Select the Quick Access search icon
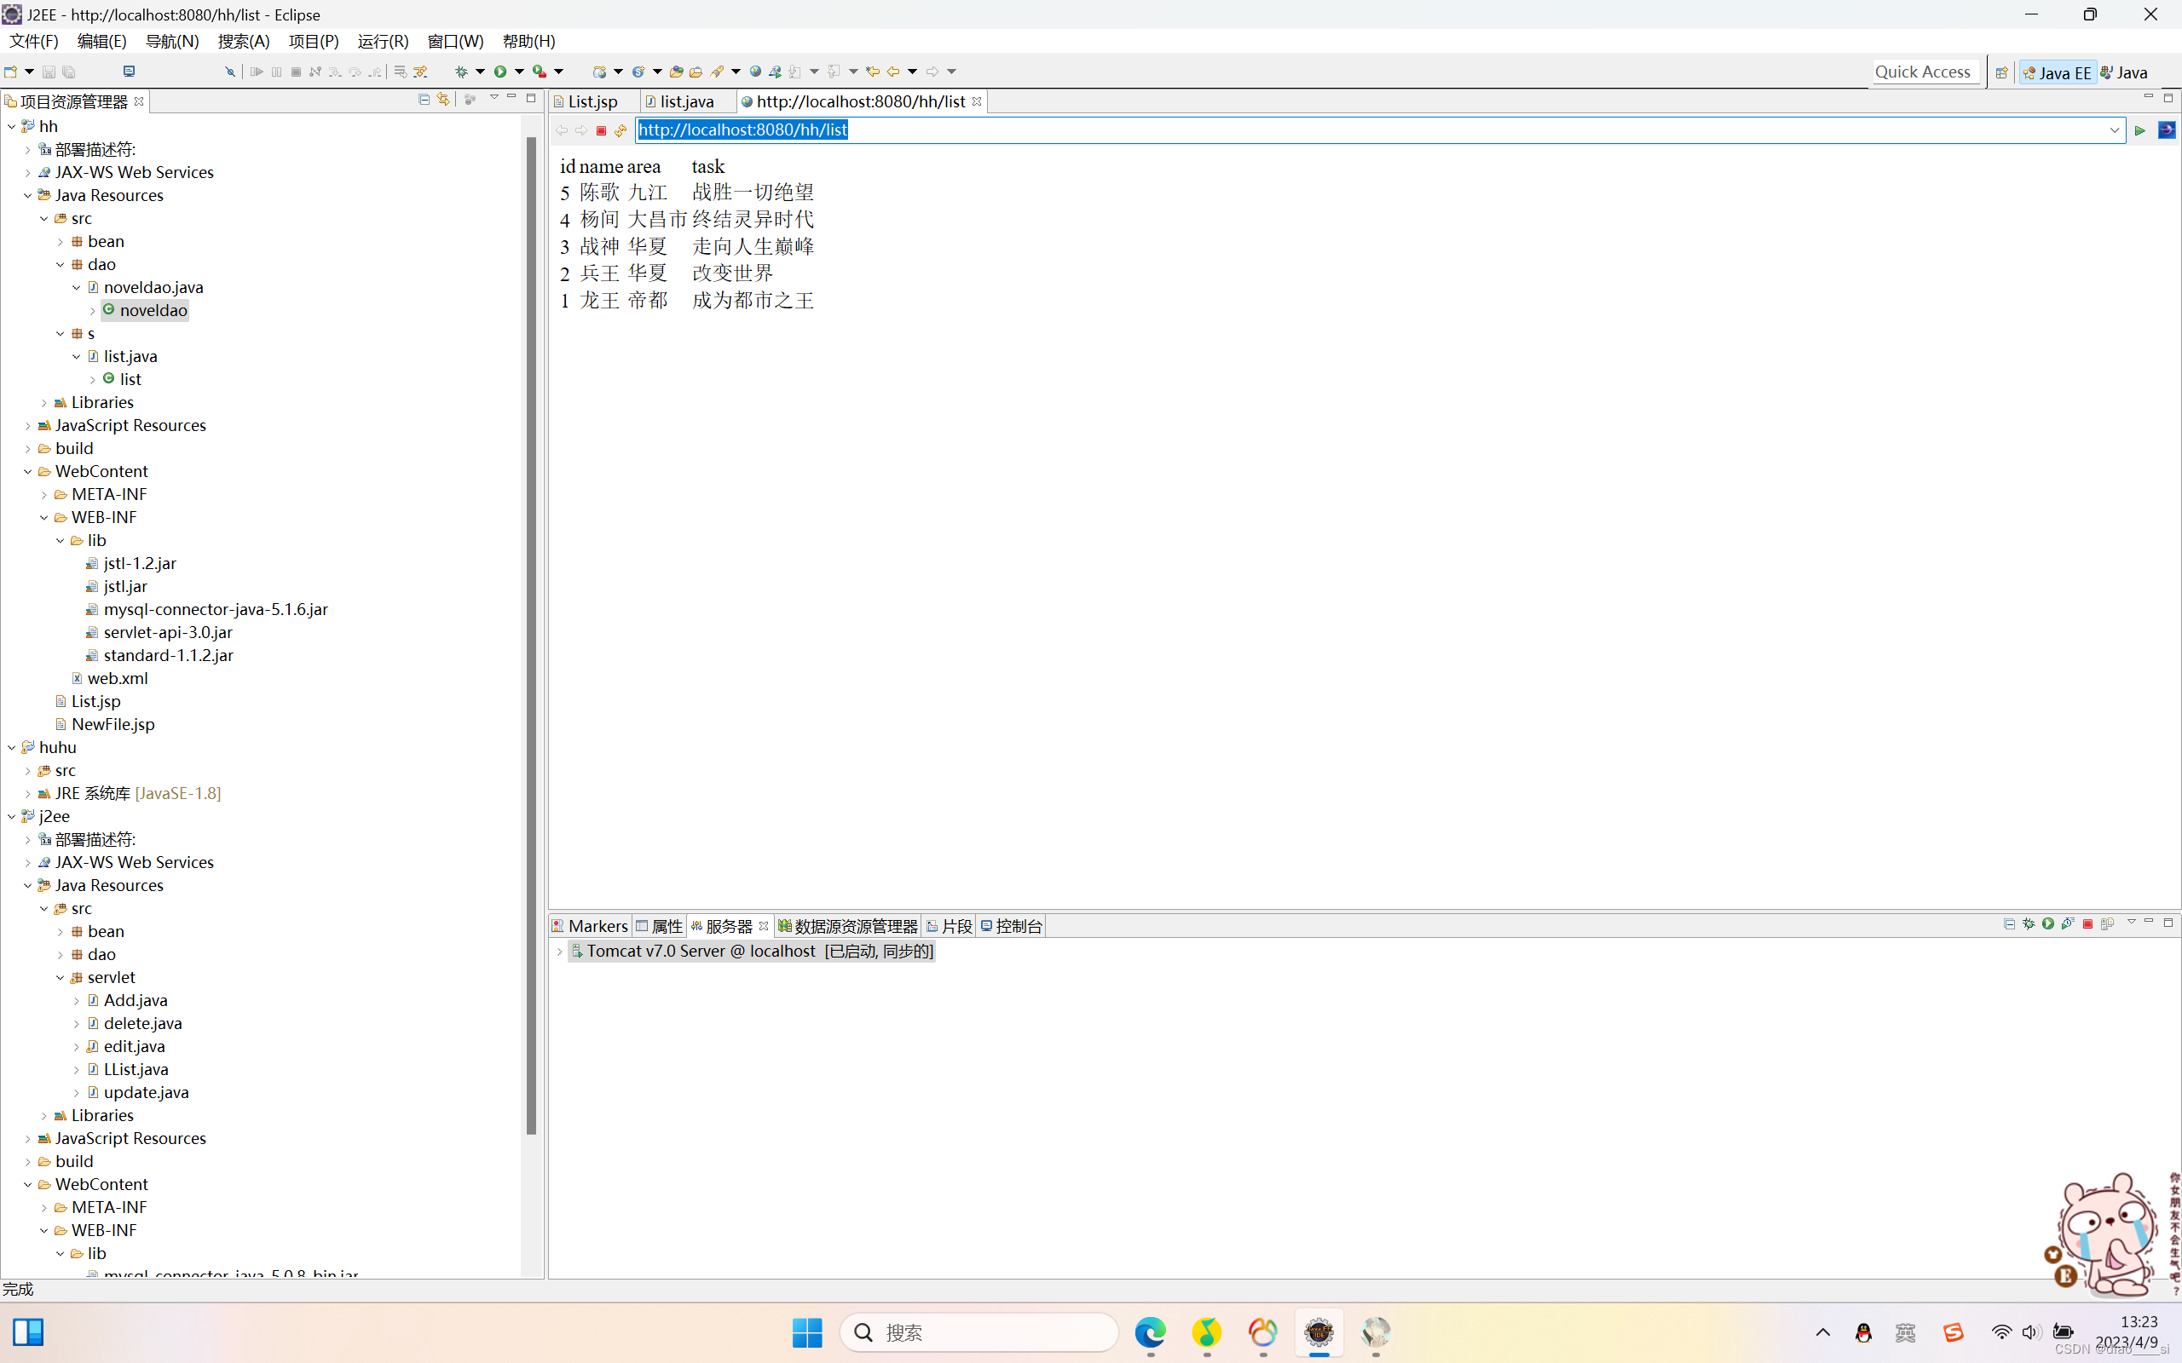Viewport: 2182px width, 1363px height. 1921,71
